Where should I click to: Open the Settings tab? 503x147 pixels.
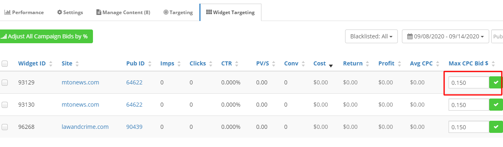coord(70,12)
